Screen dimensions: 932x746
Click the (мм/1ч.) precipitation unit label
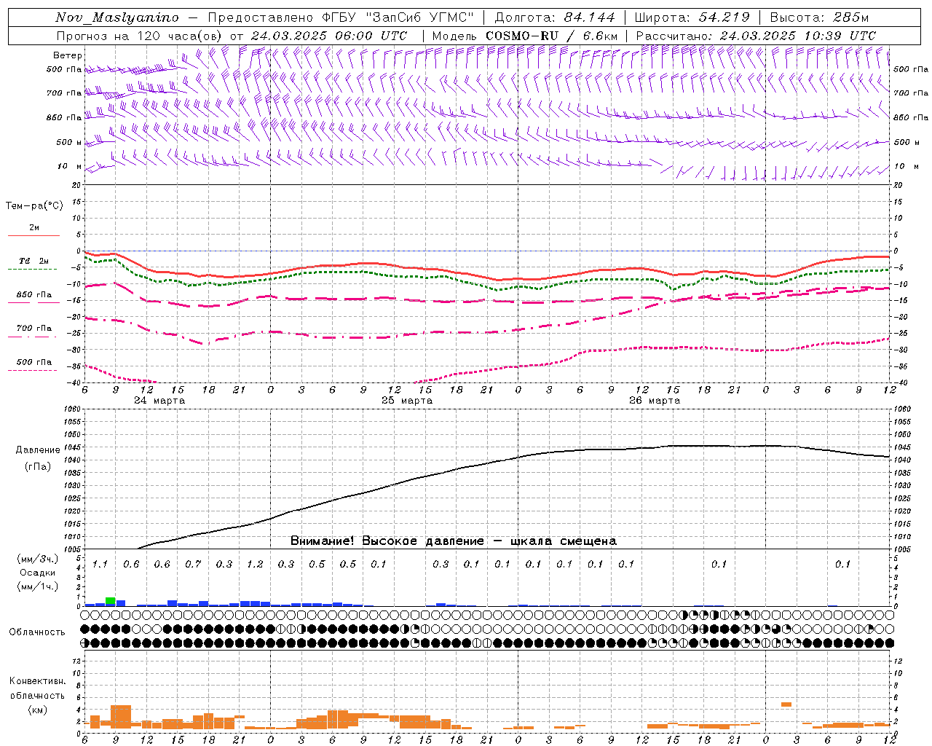(37, 586)
